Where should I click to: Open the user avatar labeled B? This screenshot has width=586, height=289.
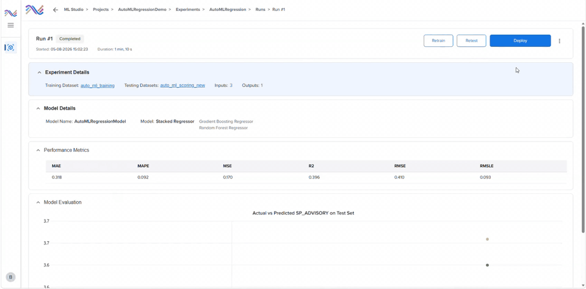click(x=10, y=277)
